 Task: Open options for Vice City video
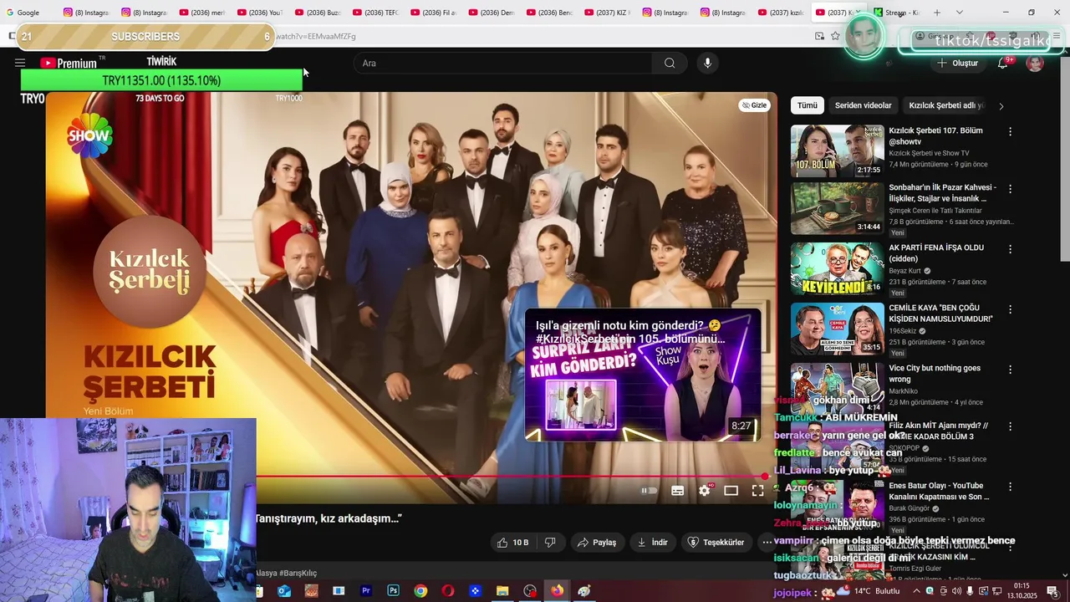tap(1010, 370)
